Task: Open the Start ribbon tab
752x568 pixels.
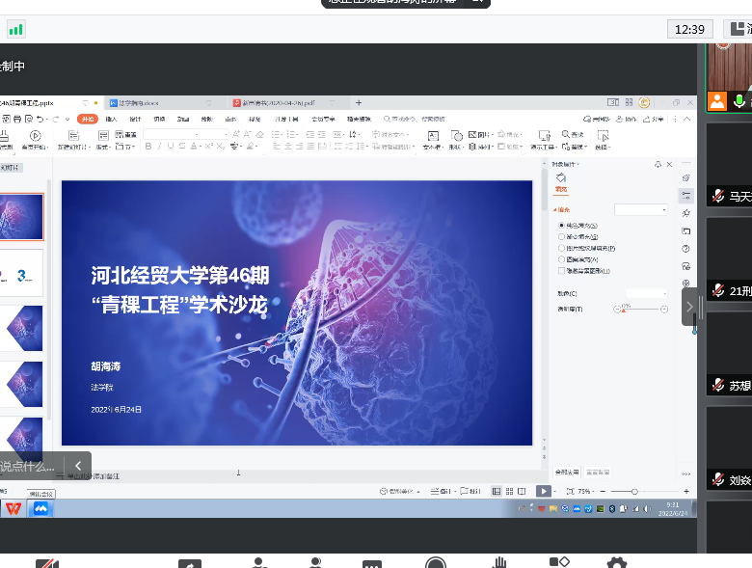Action: click(88, 119)
